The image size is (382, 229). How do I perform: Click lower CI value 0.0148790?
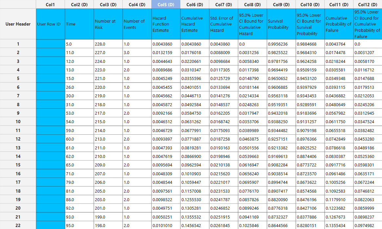coord(252,79)
